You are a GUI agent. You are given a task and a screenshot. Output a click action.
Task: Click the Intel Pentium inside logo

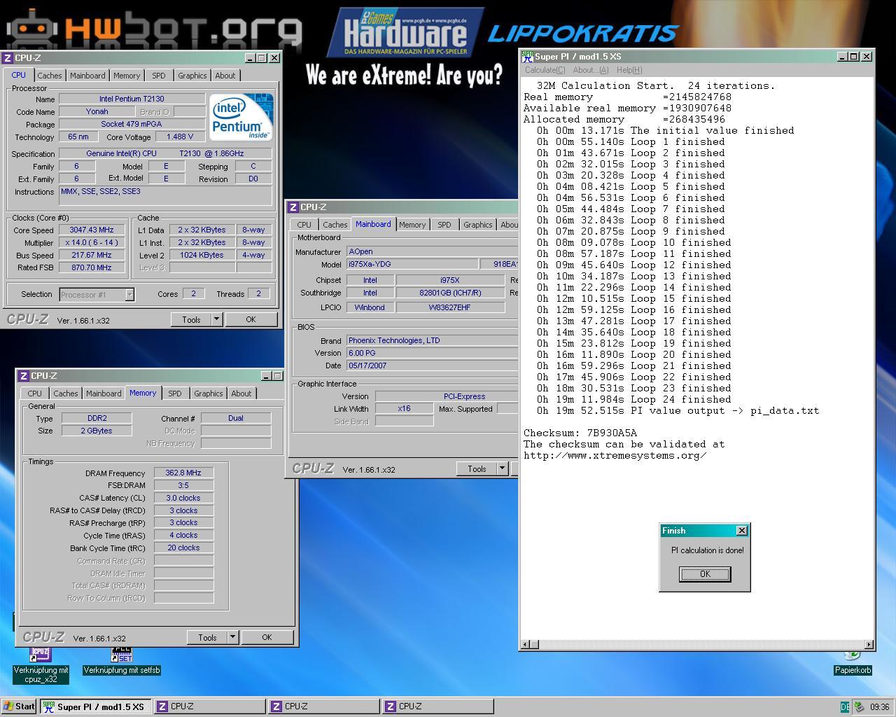[241, 117]
